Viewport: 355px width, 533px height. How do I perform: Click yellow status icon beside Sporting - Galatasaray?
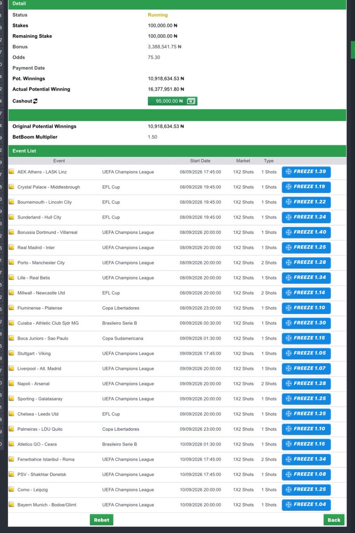pyautogui.click(x=12, y=398)
